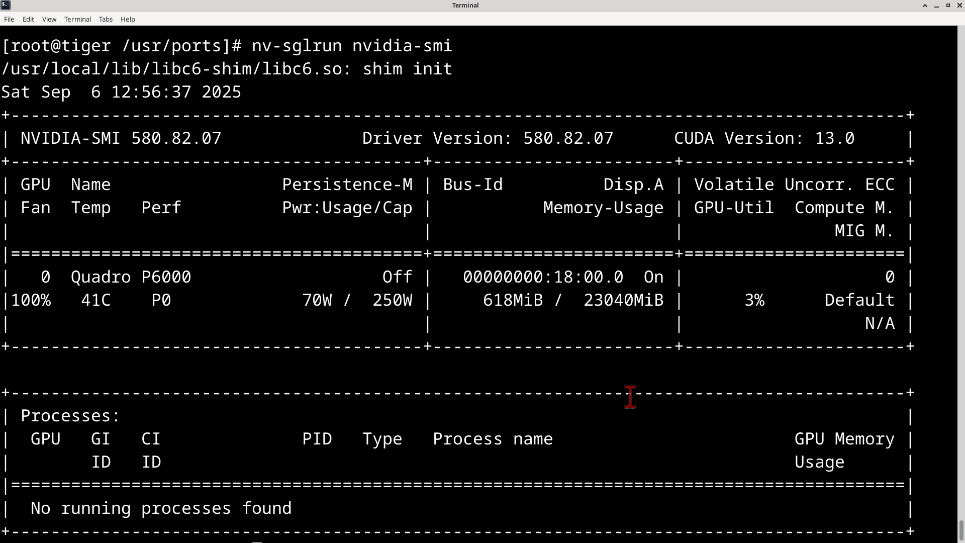Click the perf state 'P0'
The height and width of the screenshot is (543, 965).
click(x=161, y=300)
